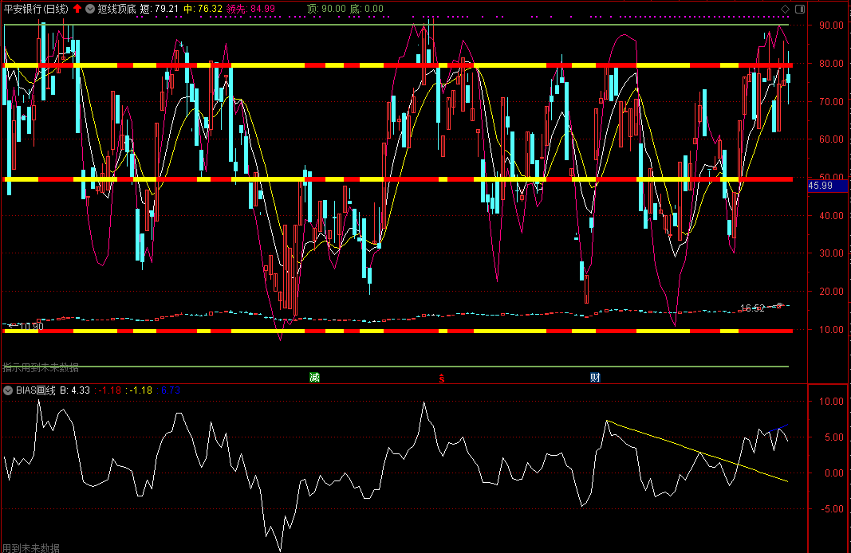The image size is (851, 553).
Task: Click the yellow 中: 76.32 value
Action: [x=203, y=9]
